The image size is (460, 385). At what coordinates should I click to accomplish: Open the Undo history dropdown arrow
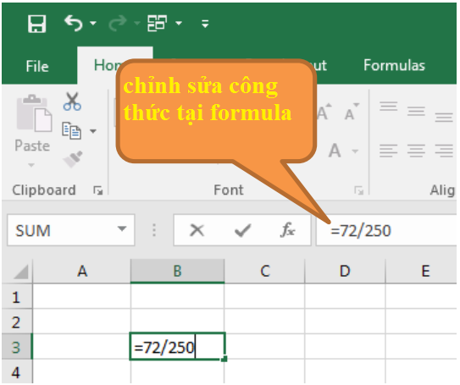(x=93, y=23)
